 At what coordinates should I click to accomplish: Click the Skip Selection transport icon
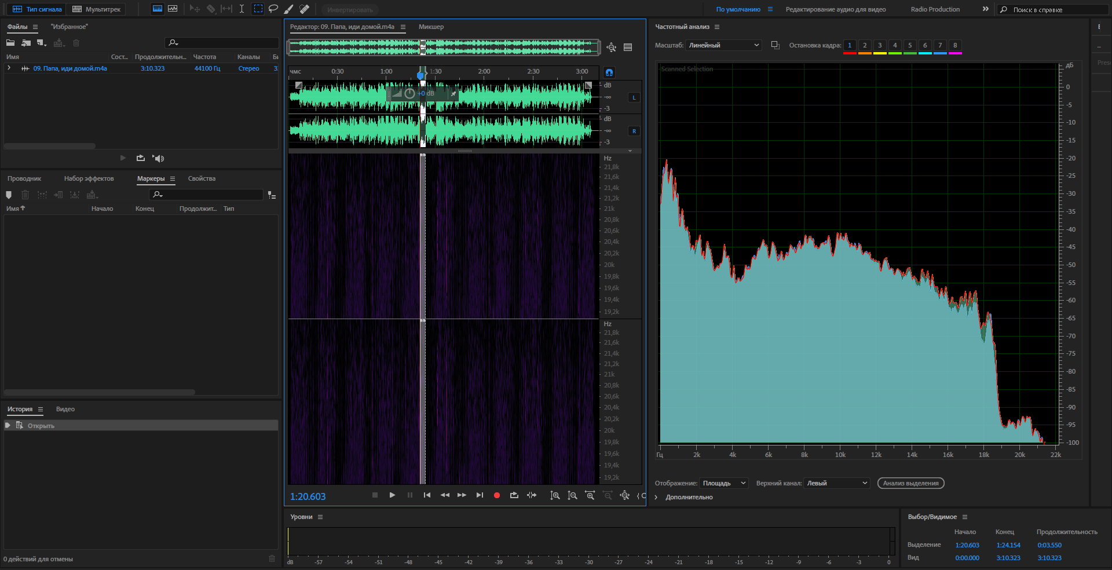(x=531, y=495)
